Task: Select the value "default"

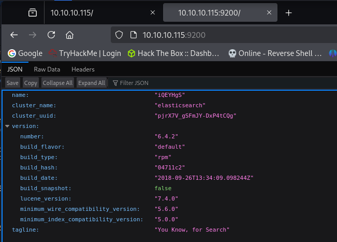Action: click(170, 147)
